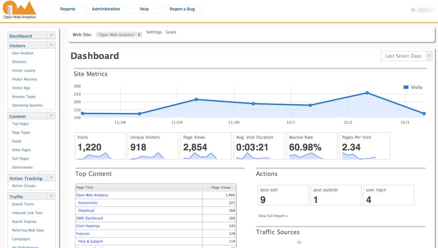Open the Referring Web Sites report
Image resolution: width=438 pixels, height=248 pixels.
tap(28, 230)
